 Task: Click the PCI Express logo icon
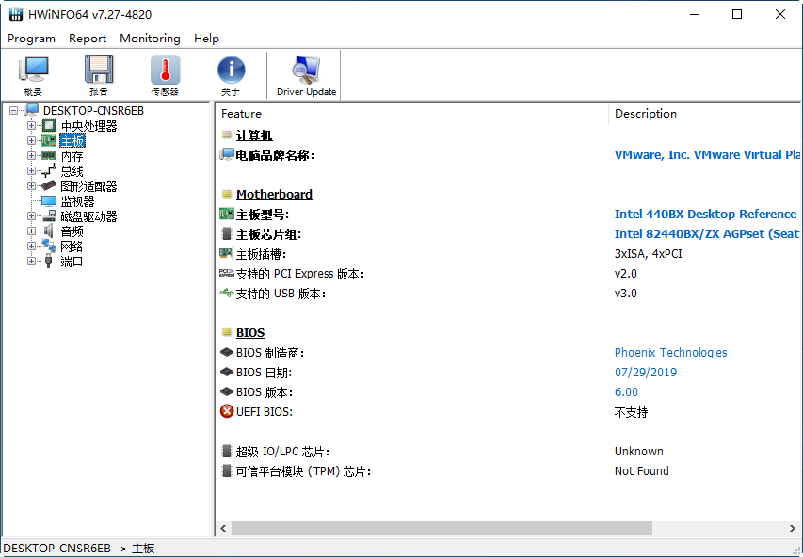point(227,273)
